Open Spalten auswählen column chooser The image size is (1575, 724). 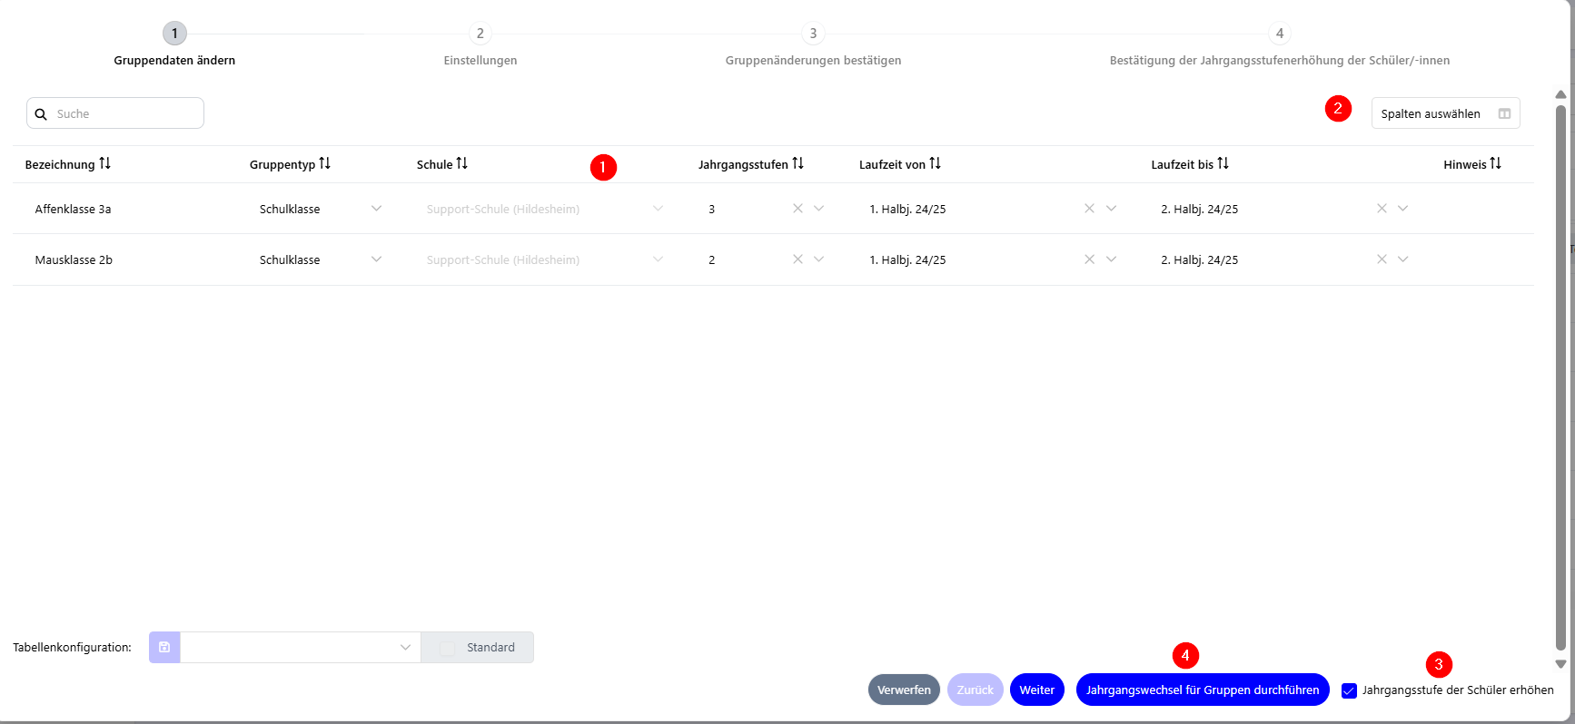(x=1445, y=113)
